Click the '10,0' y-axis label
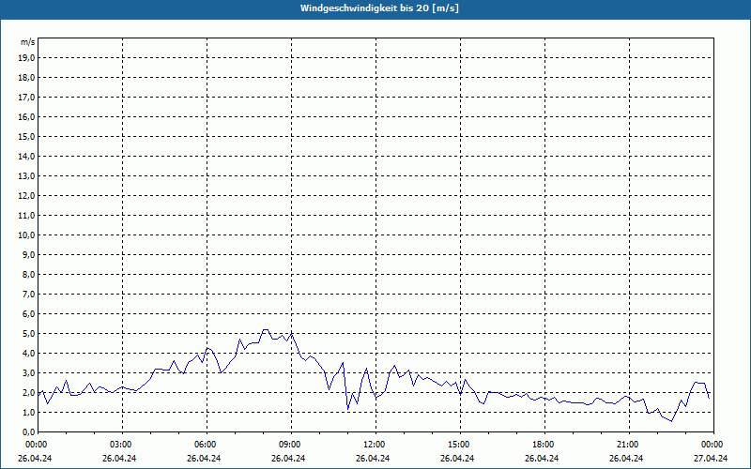Viewport: 751px width, 469px height. [x=26, y=235]
